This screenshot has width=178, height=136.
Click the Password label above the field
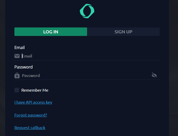point(23,67)
